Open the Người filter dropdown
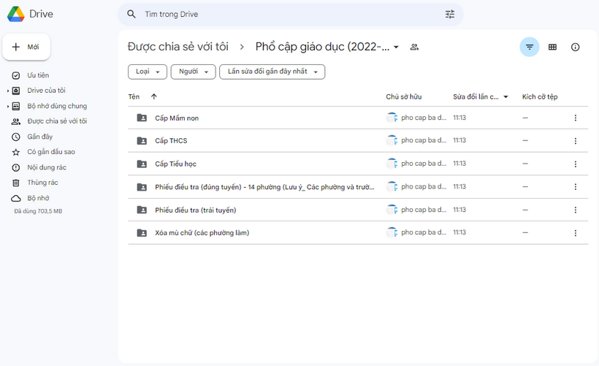 click(x=194, y=72)
